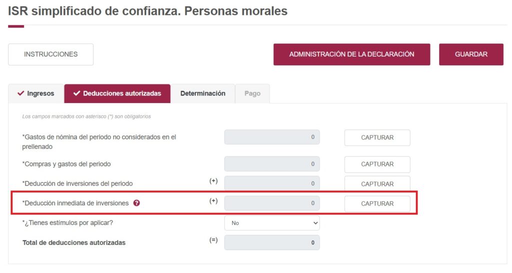Click Total de deducciones autorizadas field
Image resolution: width=512 pixels, height=273 pixels.
pos(271,242)
